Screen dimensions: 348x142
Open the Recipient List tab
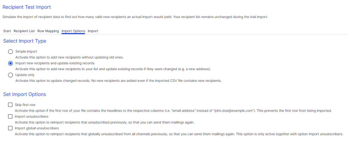(24, 31)
